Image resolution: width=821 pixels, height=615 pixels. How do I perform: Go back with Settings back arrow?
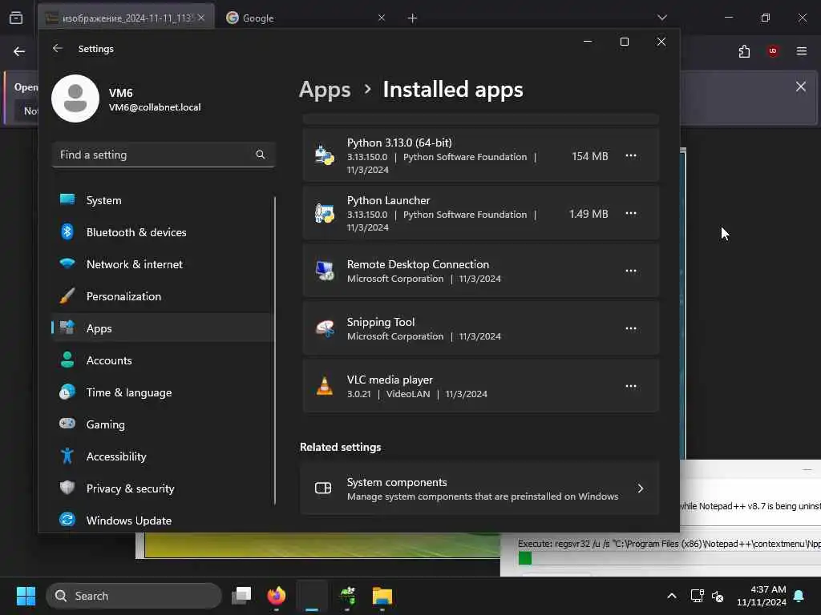[x=58, y=48]
